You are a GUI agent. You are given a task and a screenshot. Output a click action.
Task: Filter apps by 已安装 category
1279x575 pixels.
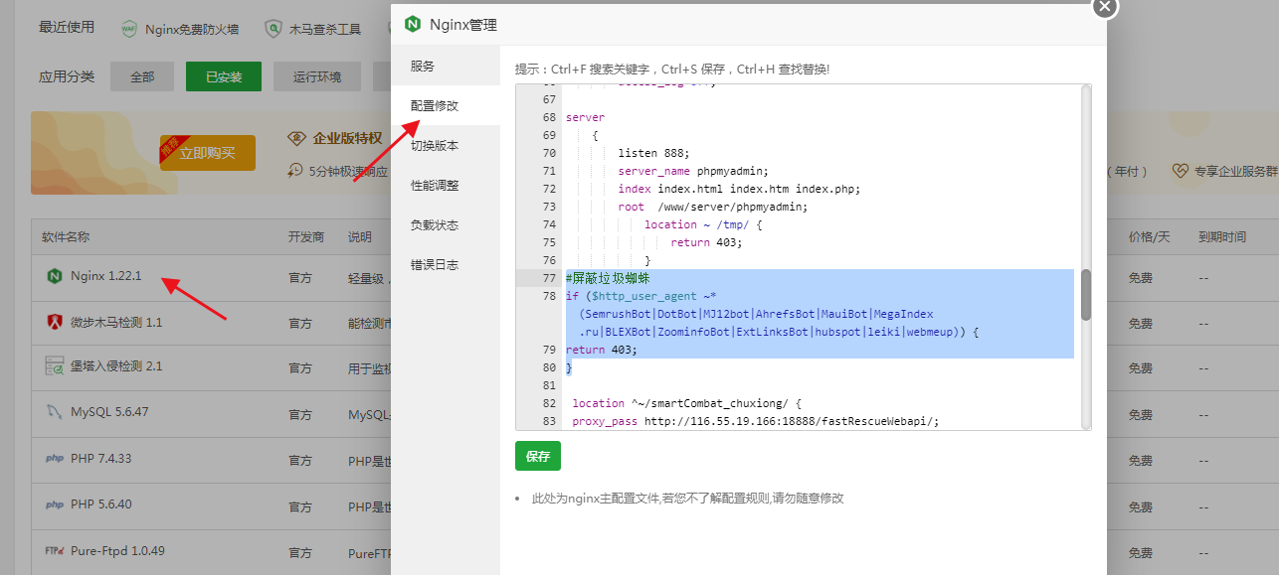click(224, 76)
